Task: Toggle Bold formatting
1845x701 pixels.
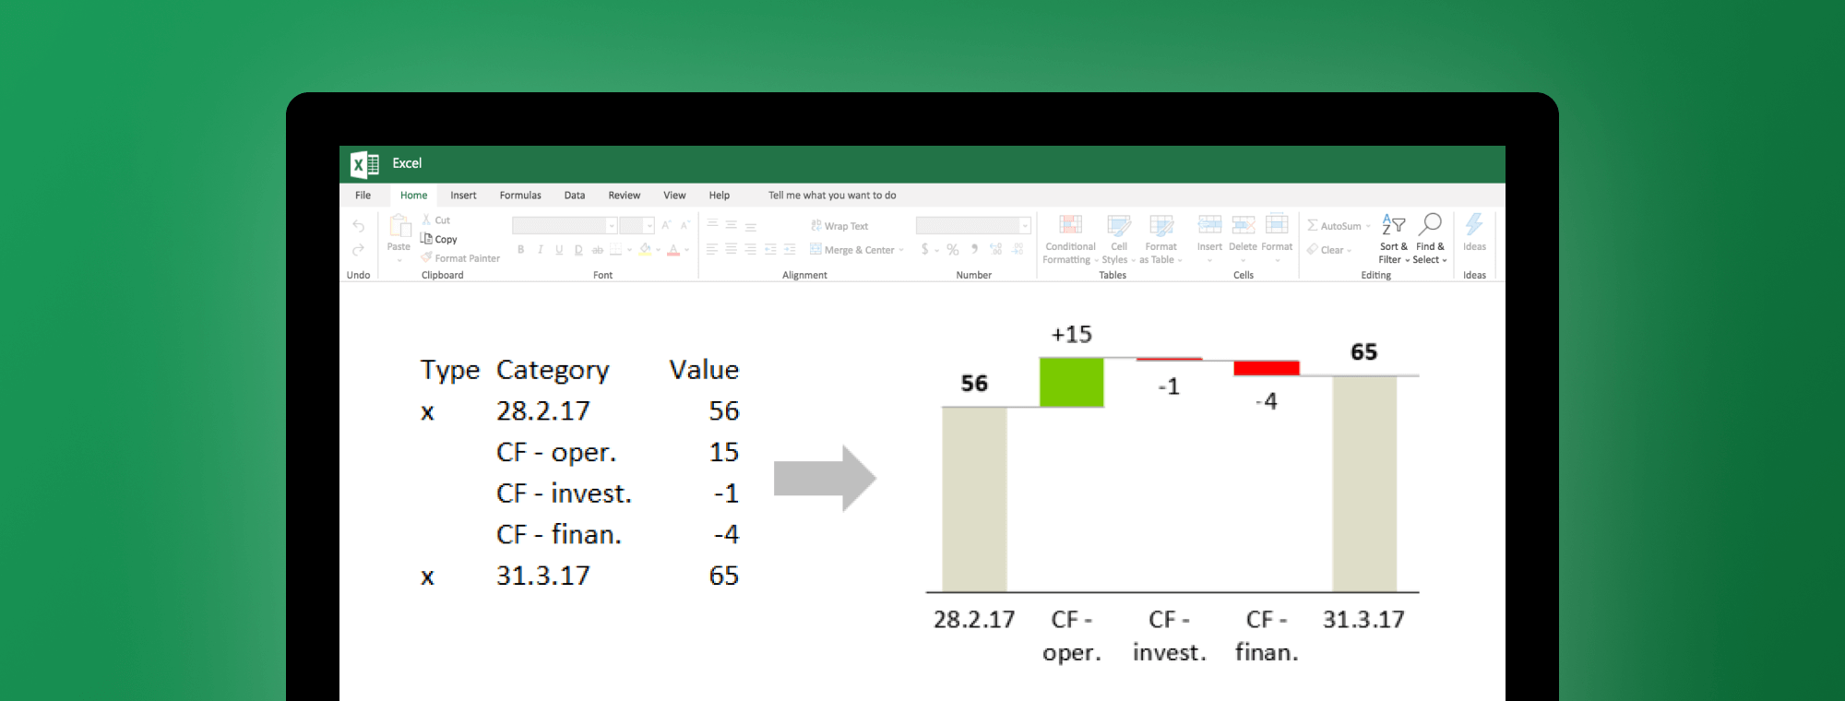Action: pos(521,250)
